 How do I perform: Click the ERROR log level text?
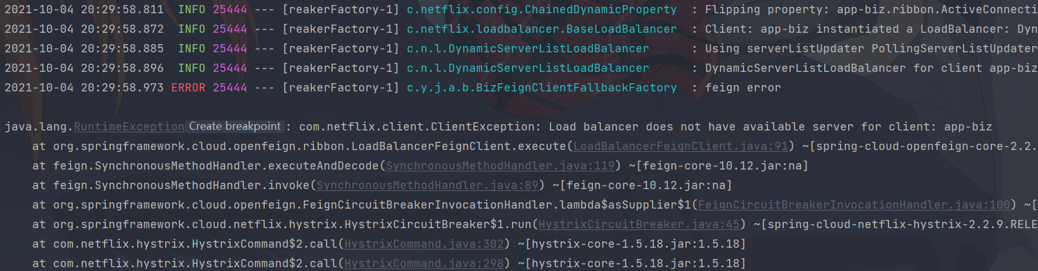tap(188, 88)
